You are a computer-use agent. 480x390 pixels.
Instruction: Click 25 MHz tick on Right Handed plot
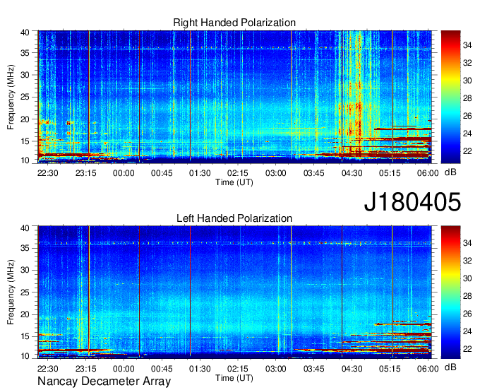pyautogui.click(x=25, y=97)
